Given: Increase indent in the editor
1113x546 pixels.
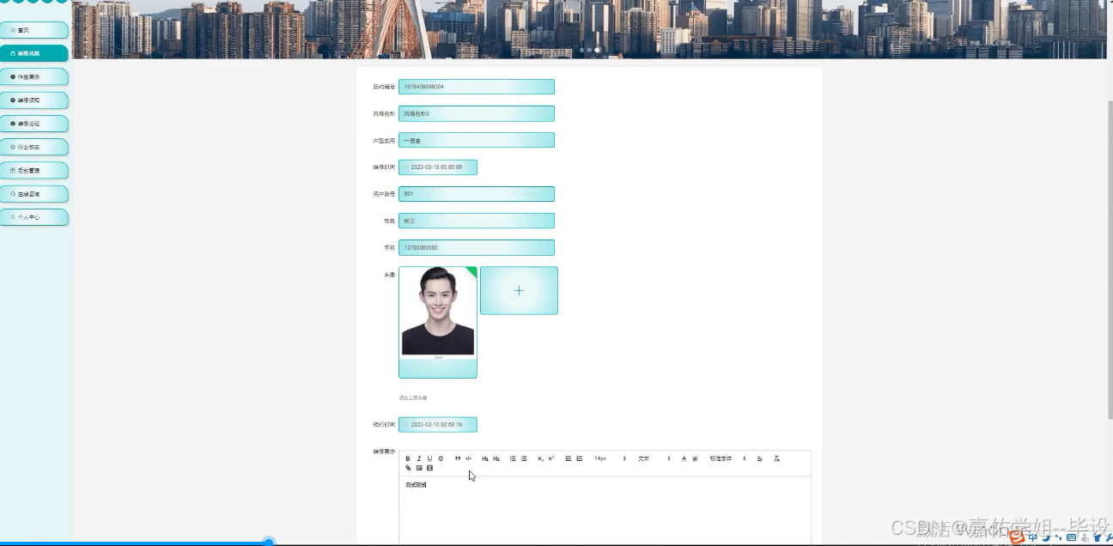Looking at the screenshot, I should pos(579,458).
